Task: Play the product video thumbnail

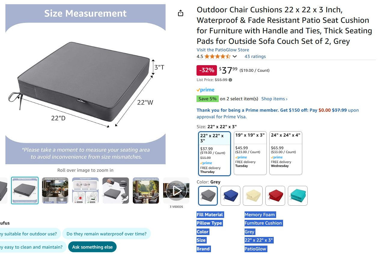Action: point(176,190)
